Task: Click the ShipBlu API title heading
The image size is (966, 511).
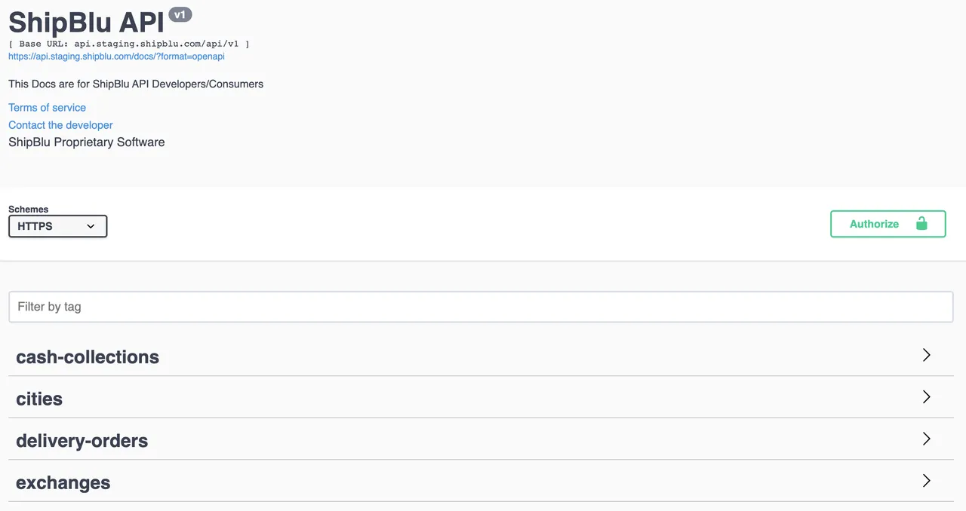Action: pos(86,21)
